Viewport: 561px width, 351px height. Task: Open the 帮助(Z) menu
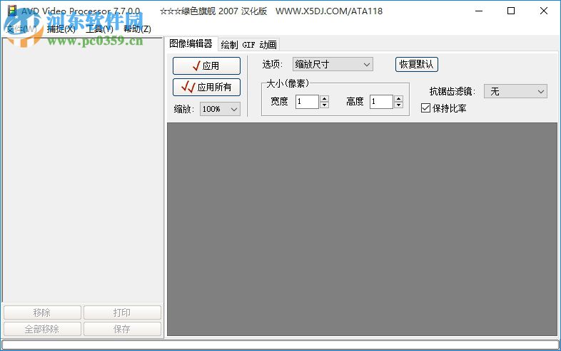(x=137, y=29)
